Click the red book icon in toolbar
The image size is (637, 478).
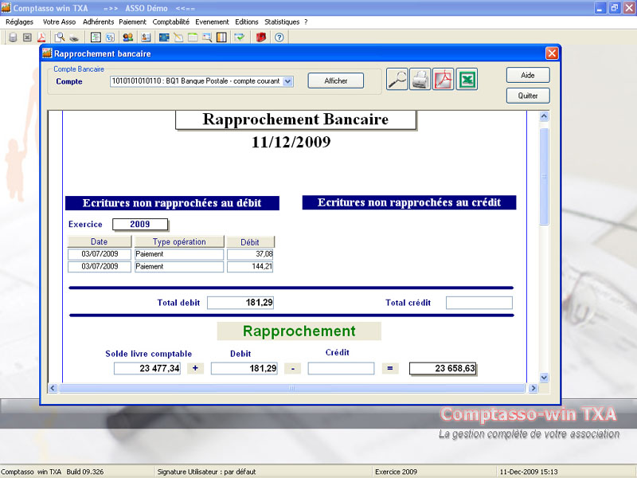(260, 37)
